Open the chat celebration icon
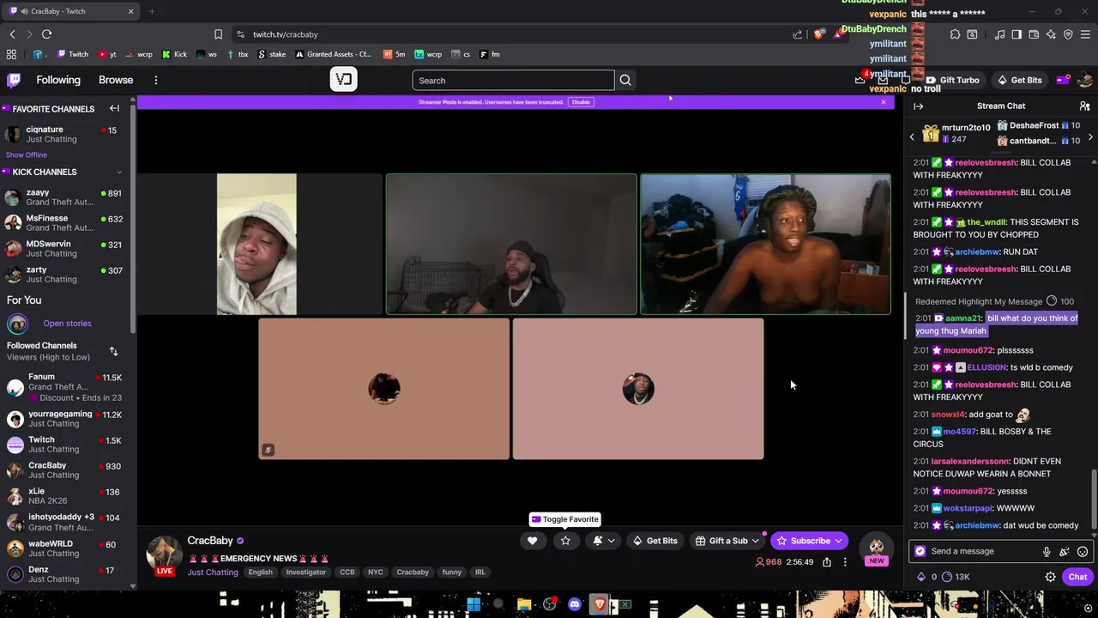 tap(1065, 552)
